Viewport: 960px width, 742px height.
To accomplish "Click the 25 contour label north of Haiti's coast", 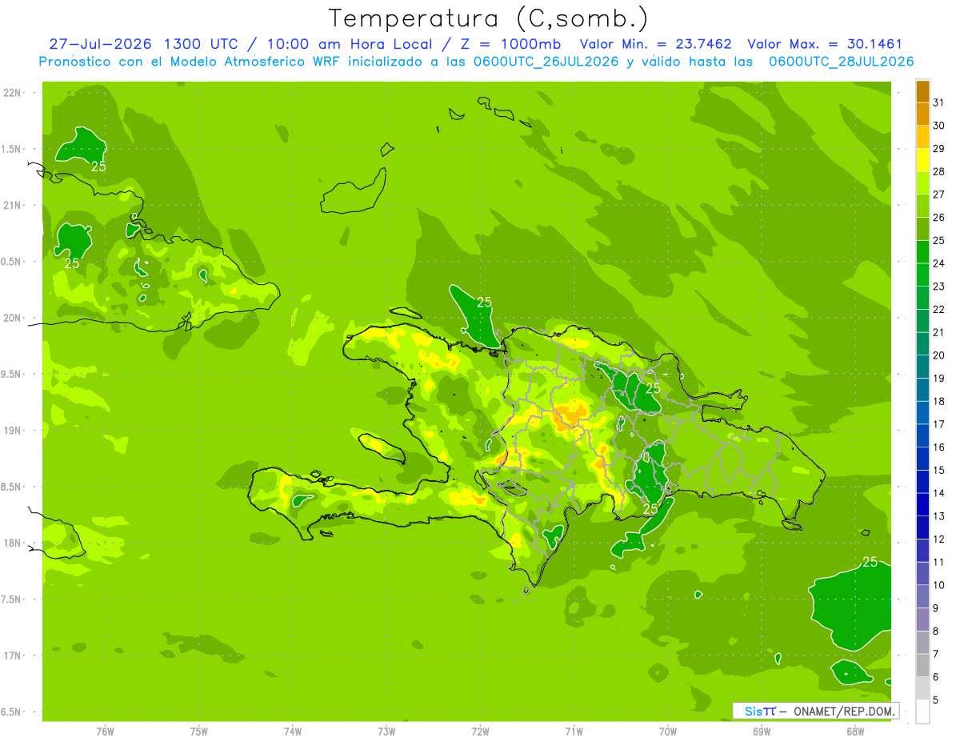I will tap(484, 302).
